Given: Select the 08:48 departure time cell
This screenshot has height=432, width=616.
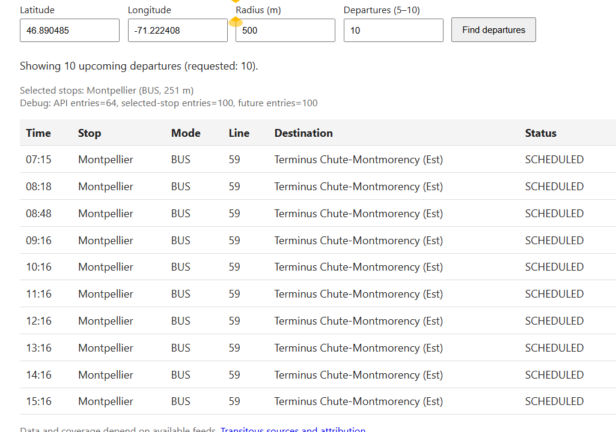Looking at the screenshot, I should [x=38, y=214].
